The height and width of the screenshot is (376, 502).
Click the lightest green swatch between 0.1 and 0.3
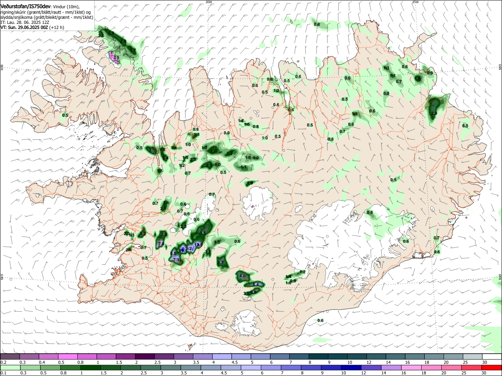(10, 367)
